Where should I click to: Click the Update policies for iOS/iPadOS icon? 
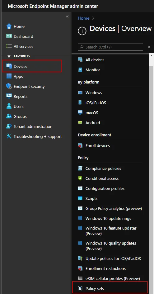point(80,258)
